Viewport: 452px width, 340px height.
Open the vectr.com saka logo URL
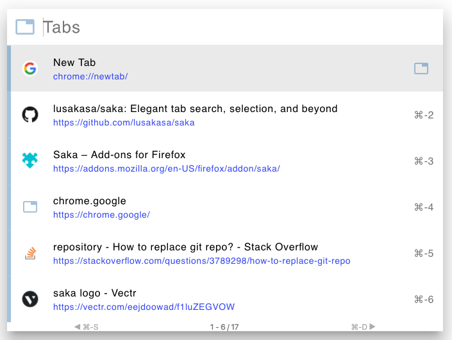pos(144,307)
